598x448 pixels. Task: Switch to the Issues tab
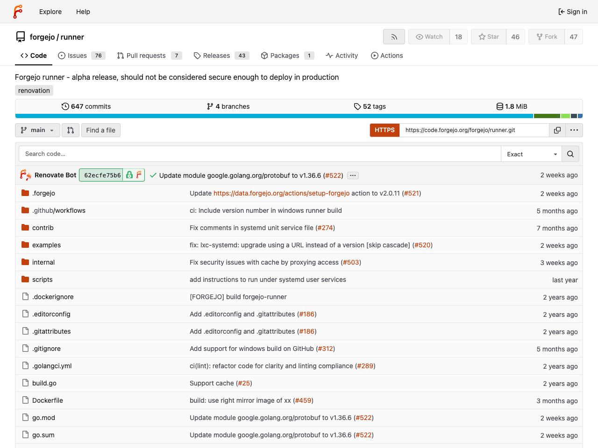[81, 56]
